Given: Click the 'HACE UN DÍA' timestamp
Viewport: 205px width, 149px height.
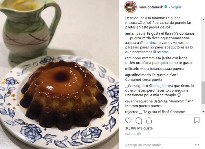Looking at the screenshot, I should pyautogui.click(x=133, y=134).
